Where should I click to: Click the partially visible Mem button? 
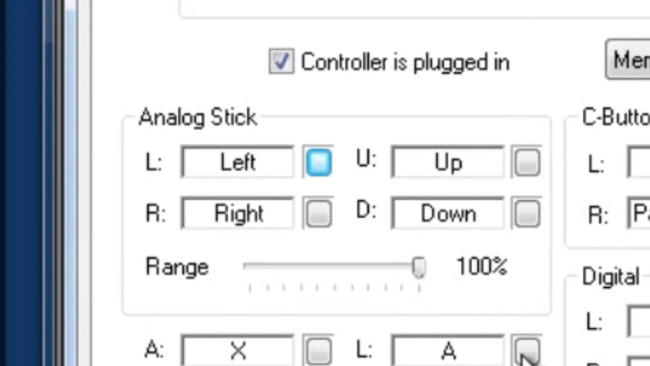click(630, 60)
